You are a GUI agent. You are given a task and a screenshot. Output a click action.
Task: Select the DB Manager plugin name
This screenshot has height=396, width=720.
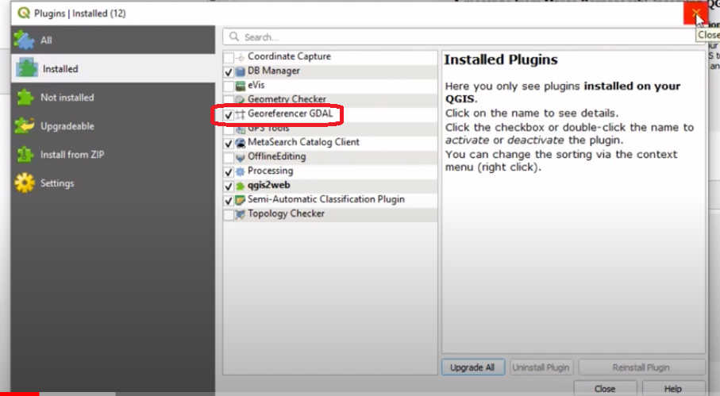(x=274, y=71)
